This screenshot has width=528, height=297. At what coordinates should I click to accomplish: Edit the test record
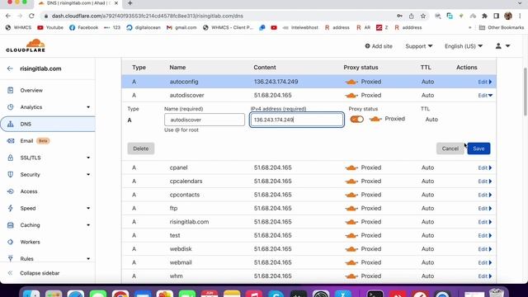(485, 235)
